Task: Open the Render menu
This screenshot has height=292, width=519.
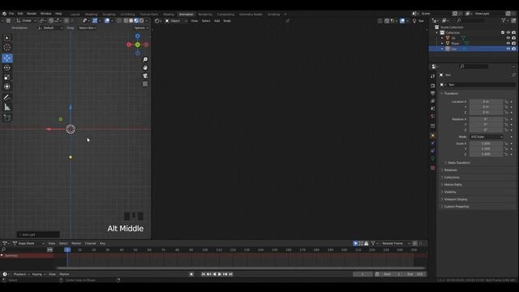Action: 32,14
